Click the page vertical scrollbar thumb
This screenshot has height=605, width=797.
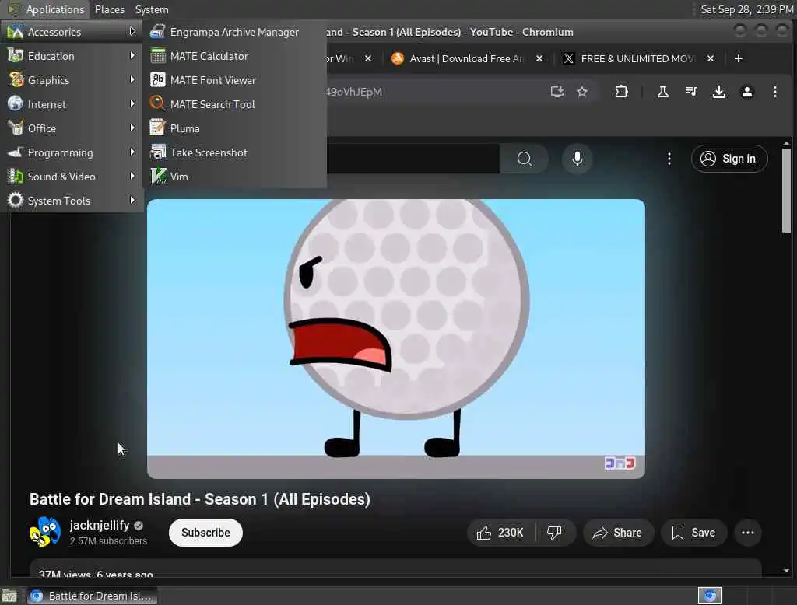click(x=786, y=191)
